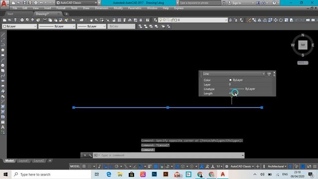
Task: Activate the Pan hand tool
Action: point(91,20)
